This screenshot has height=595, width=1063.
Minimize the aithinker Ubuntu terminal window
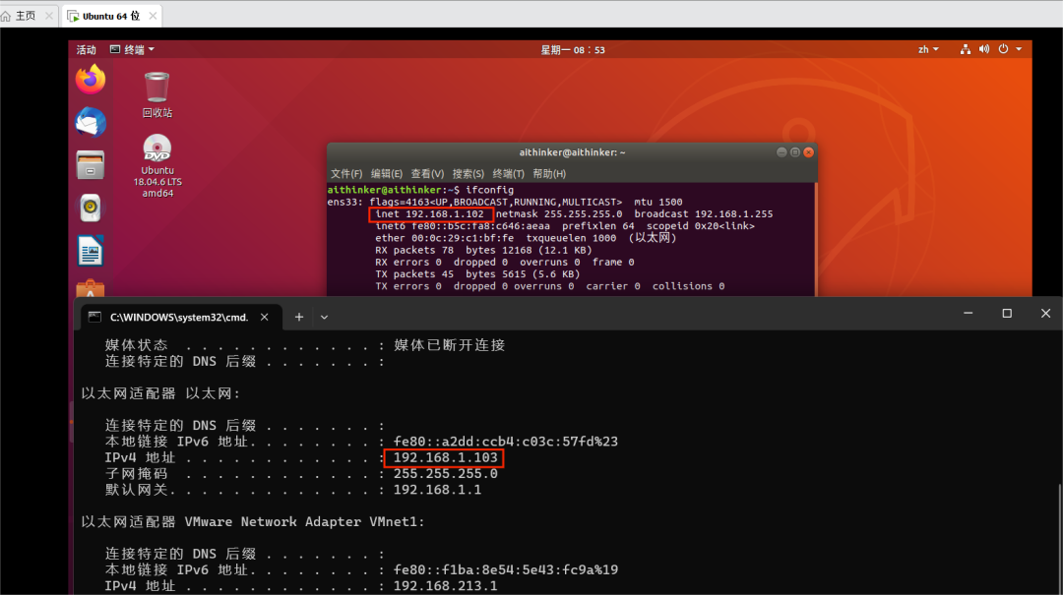(781, 152)
